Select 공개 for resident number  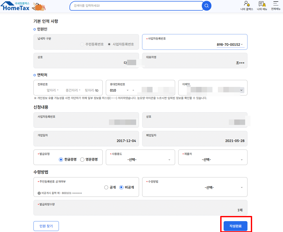106,187
